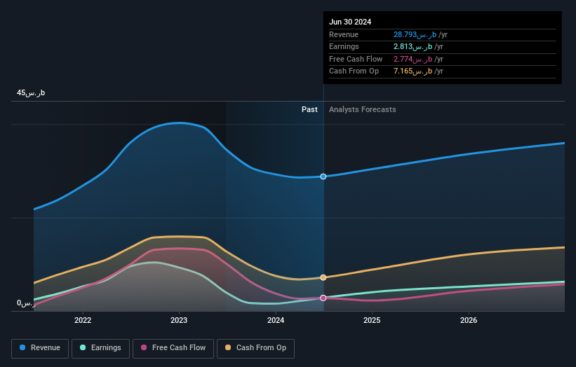Viewport: 576px width, 367px height.
Task: Click the 2022 x-axis label
Action: coord(83,321)
